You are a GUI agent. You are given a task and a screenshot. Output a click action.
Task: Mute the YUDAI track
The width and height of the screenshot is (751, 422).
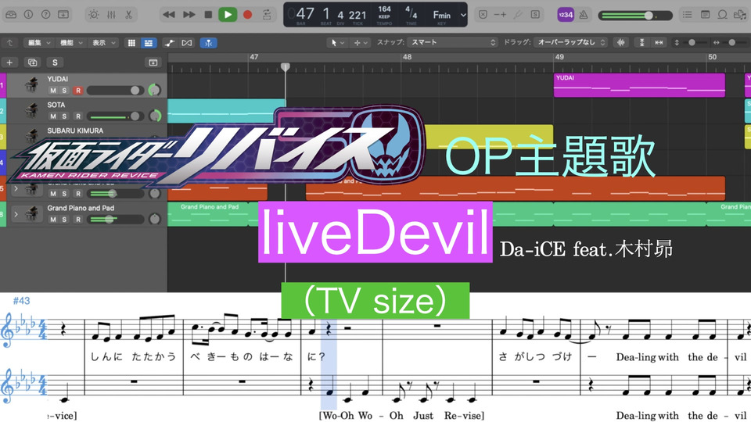coord(52,91)
